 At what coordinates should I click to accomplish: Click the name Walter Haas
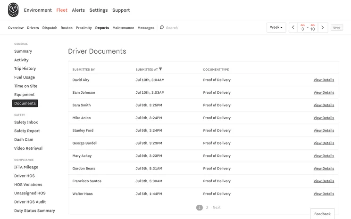[x=83, y=194]
